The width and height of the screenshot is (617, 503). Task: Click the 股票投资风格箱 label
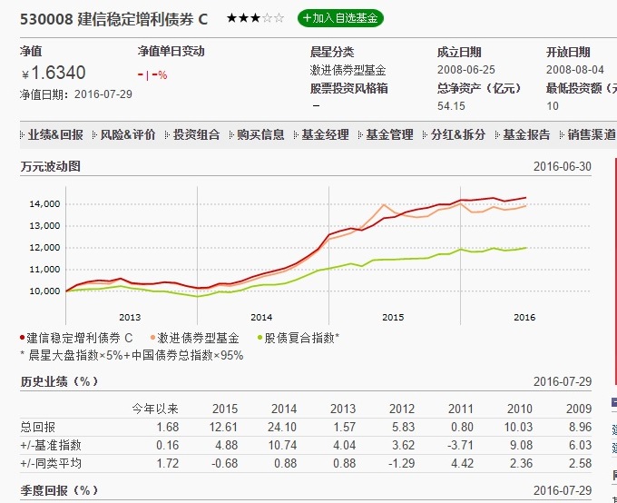(x=348, y=88)
